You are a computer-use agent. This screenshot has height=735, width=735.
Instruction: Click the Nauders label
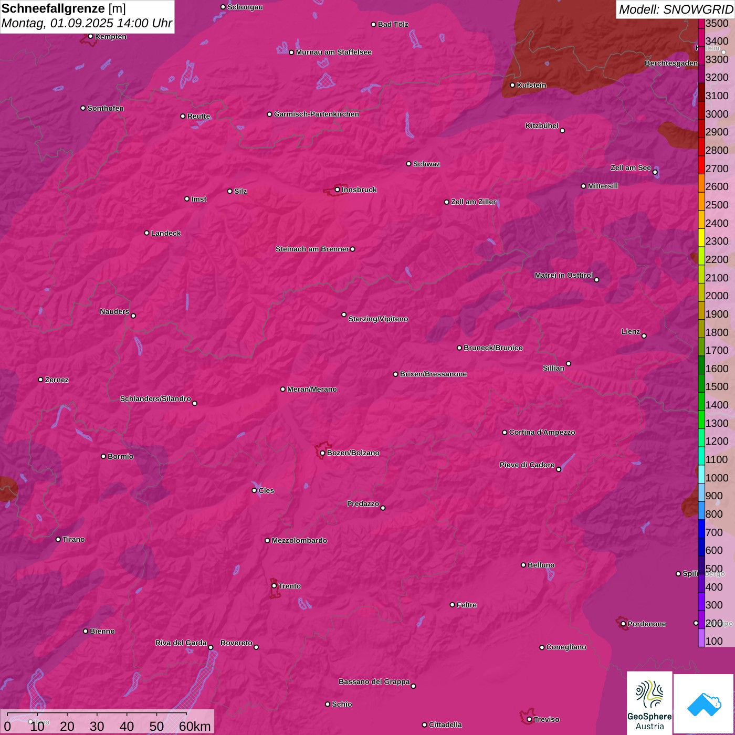[114, 311]
